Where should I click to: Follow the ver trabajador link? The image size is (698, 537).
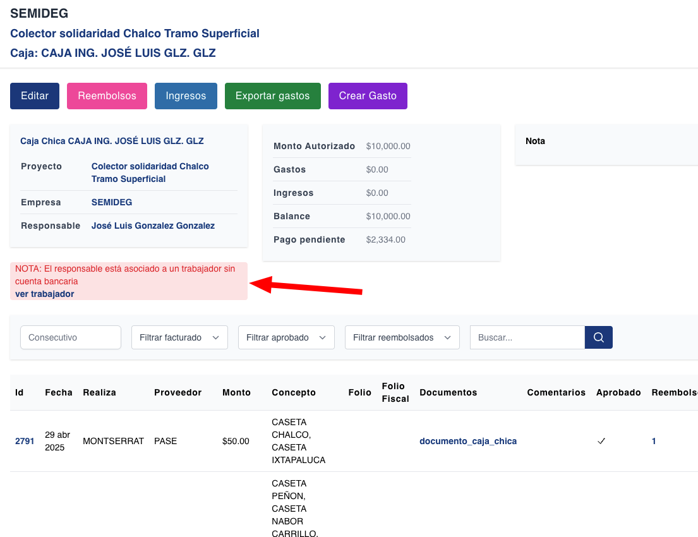click(x=44, y=294)
